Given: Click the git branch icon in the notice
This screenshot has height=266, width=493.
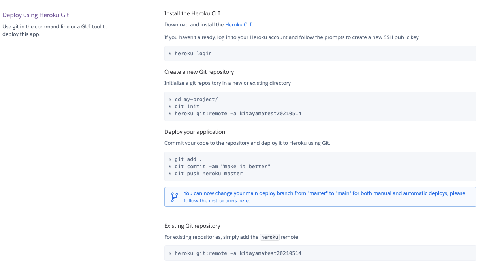Looking at the screenshot, I should point(174,197).
